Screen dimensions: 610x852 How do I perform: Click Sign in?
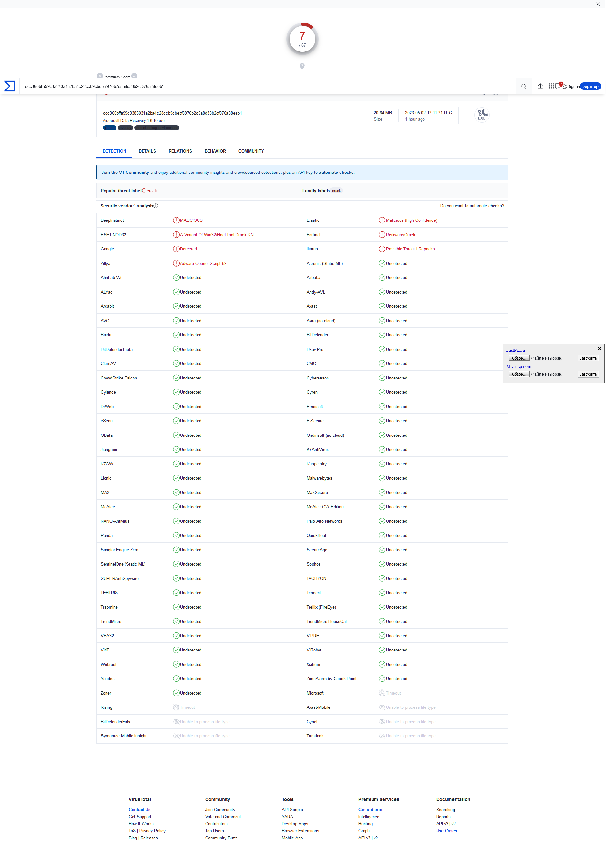click(573, 86)
